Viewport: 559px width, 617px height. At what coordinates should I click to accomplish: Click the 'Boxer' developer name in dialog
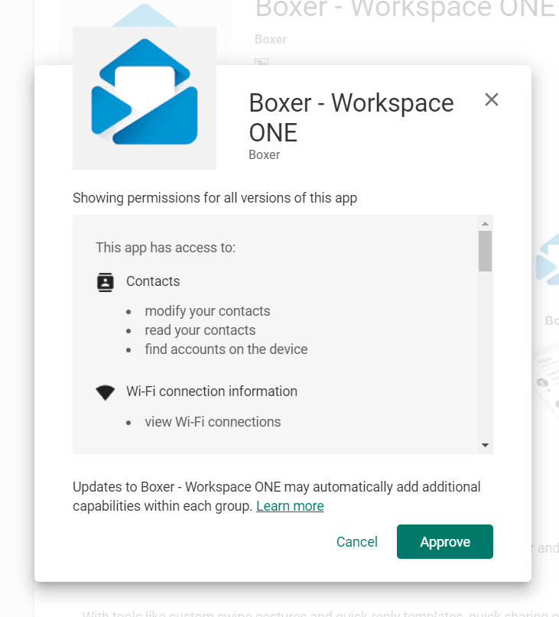264,154
